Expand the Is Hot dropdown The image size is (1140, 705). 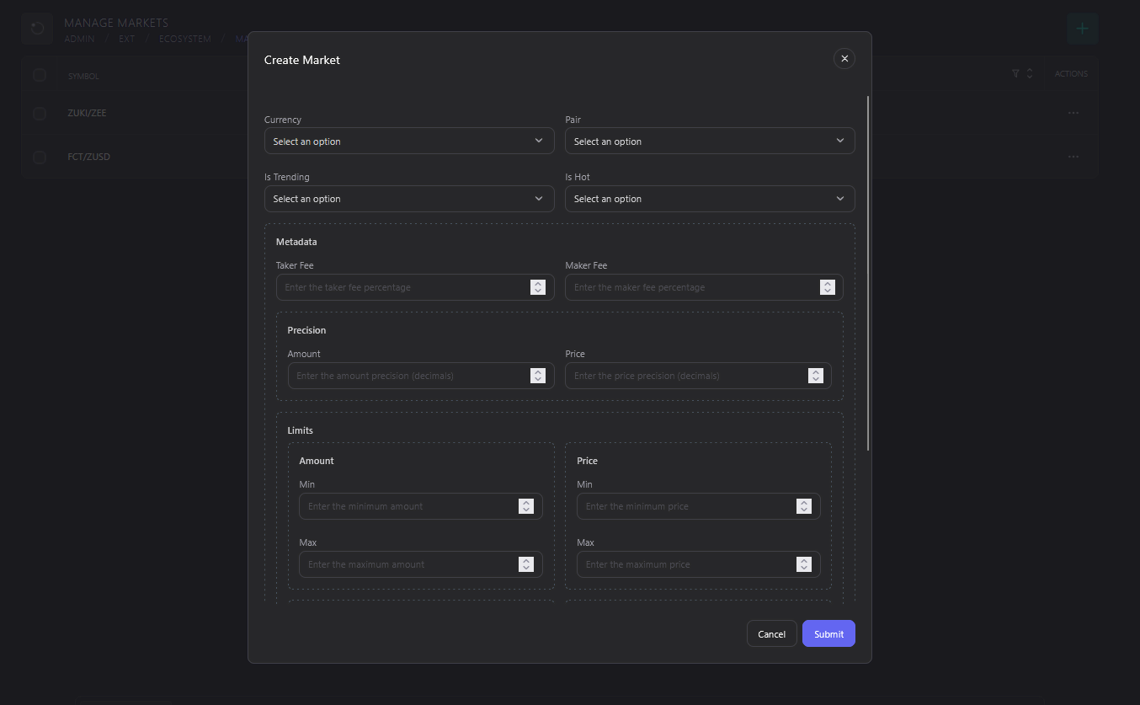710,199
